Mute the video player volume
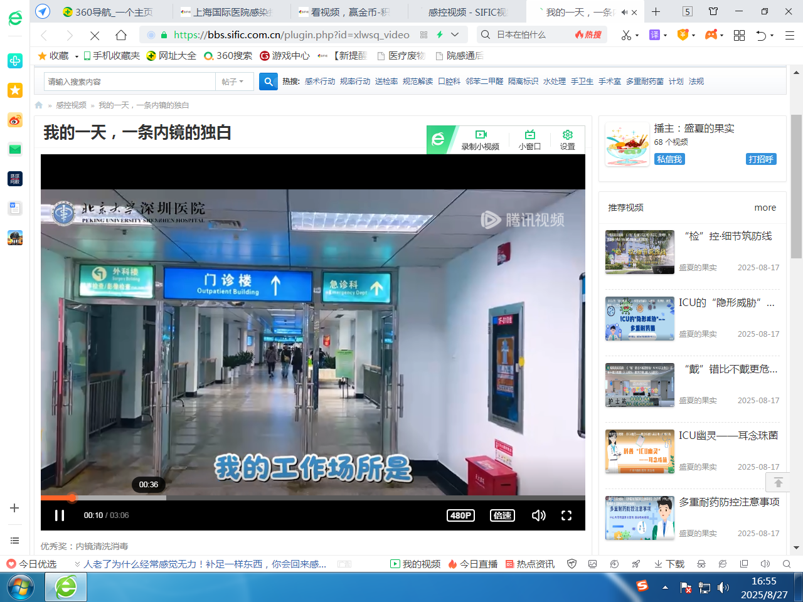 coord(538,515)
